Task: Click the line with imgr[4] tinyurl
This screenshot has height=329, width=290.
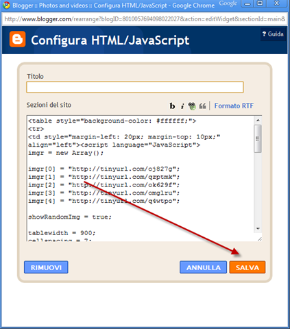Action: pos(104,201)
